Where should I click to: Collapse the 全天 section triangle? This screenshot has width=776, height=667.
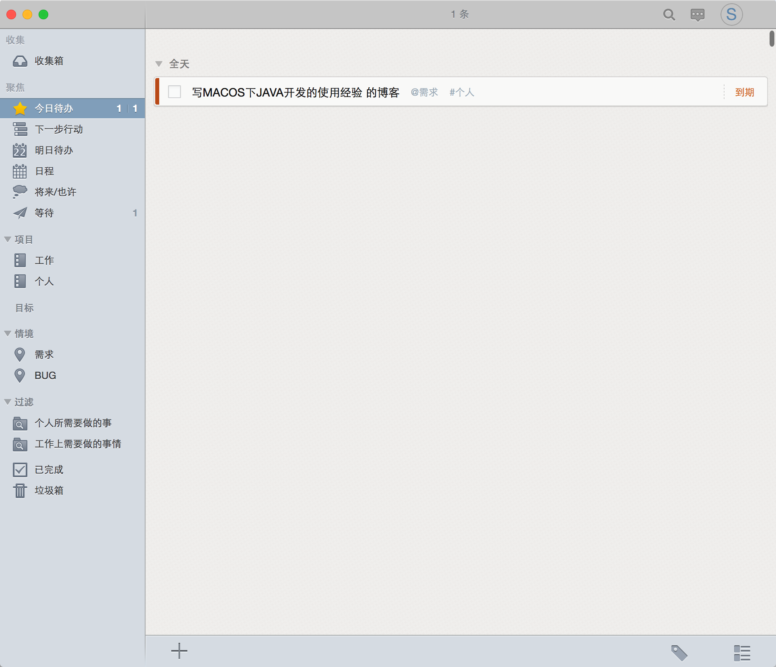pos(159,64)
